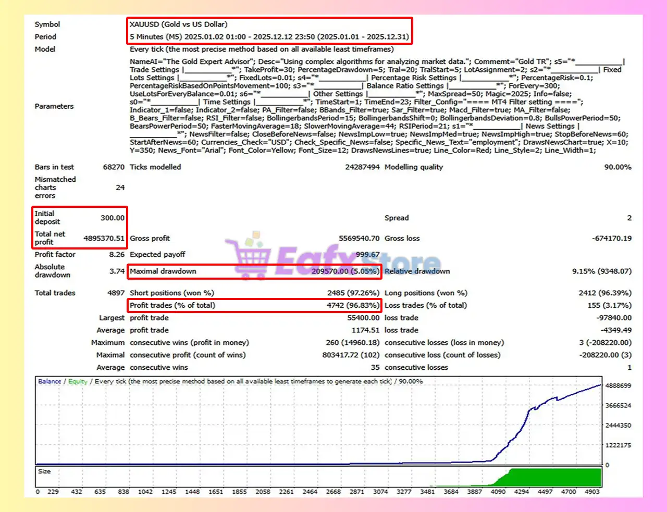The image size is (667, 512).
Task: Click the Total trades value 4897
Action: [116, 293]
